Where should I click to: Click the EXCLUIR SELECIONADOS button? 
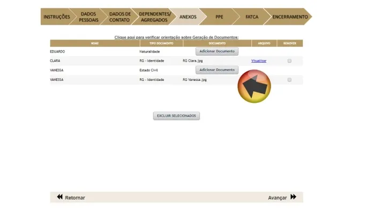pyautogui.click(x=176, y=116)
